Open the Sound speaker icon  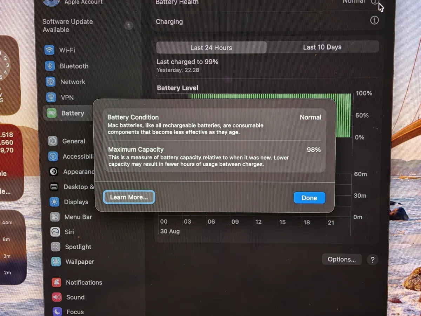[57, 297]
